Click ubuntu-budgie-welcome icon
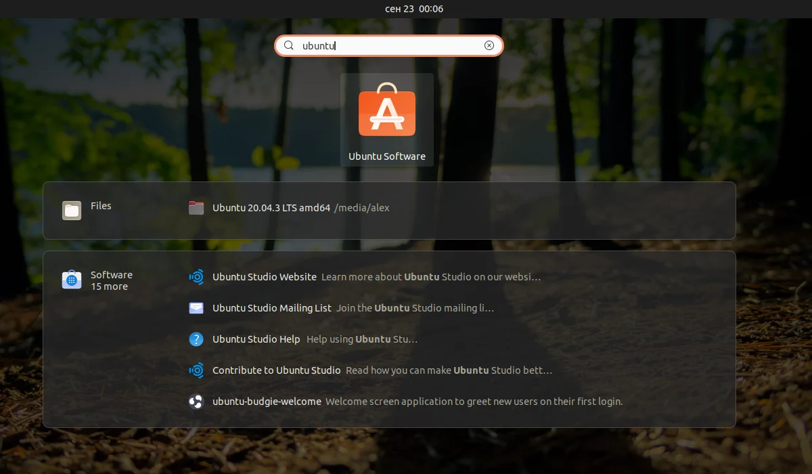Viewport: 812px width, 474px height. click(x=196, y=402)
